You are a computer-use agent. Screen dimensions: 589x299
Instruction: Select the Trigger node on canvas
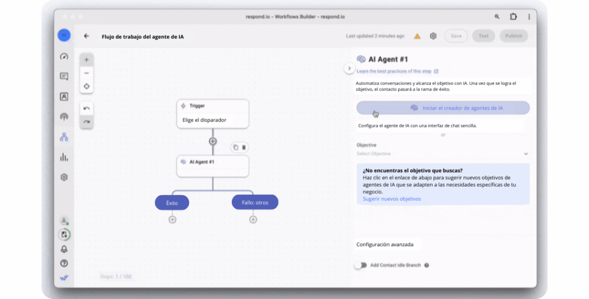click(x=212, y=114)
